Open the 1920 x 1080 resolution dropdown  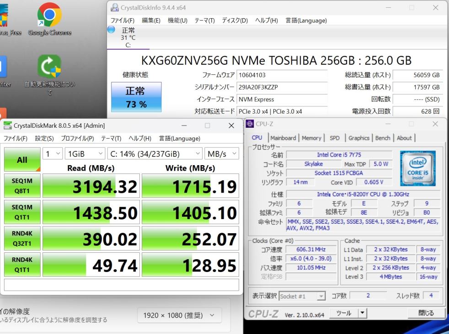(x=179, y=315)
